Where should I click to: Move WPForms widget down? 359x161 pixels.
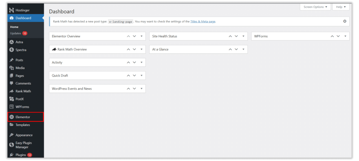(338, 36)
